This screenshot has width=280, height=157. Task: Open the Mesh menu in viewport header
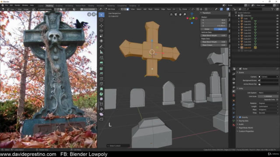tap(150, 9)
